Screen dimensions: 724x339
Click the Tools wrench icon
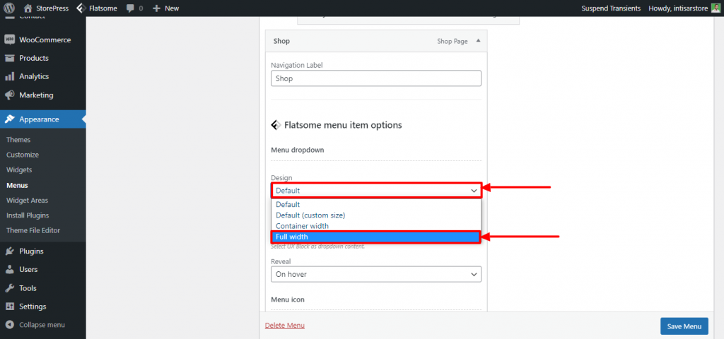(10, 288)
